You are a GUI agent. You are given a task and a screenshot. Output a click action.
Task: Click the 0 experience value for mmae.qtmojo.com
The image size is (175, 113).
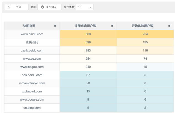point(145,83)
